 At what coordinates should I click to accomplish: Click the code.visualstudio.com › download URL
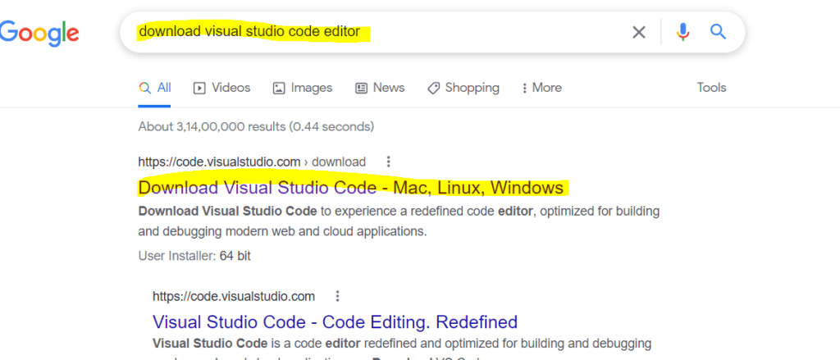click(x=252, y=162)
